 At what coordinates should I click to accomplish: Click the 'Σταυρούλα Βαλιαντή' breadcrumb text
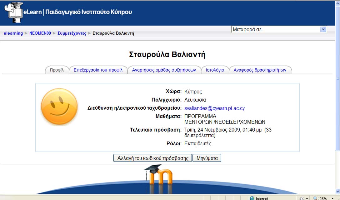113,33
